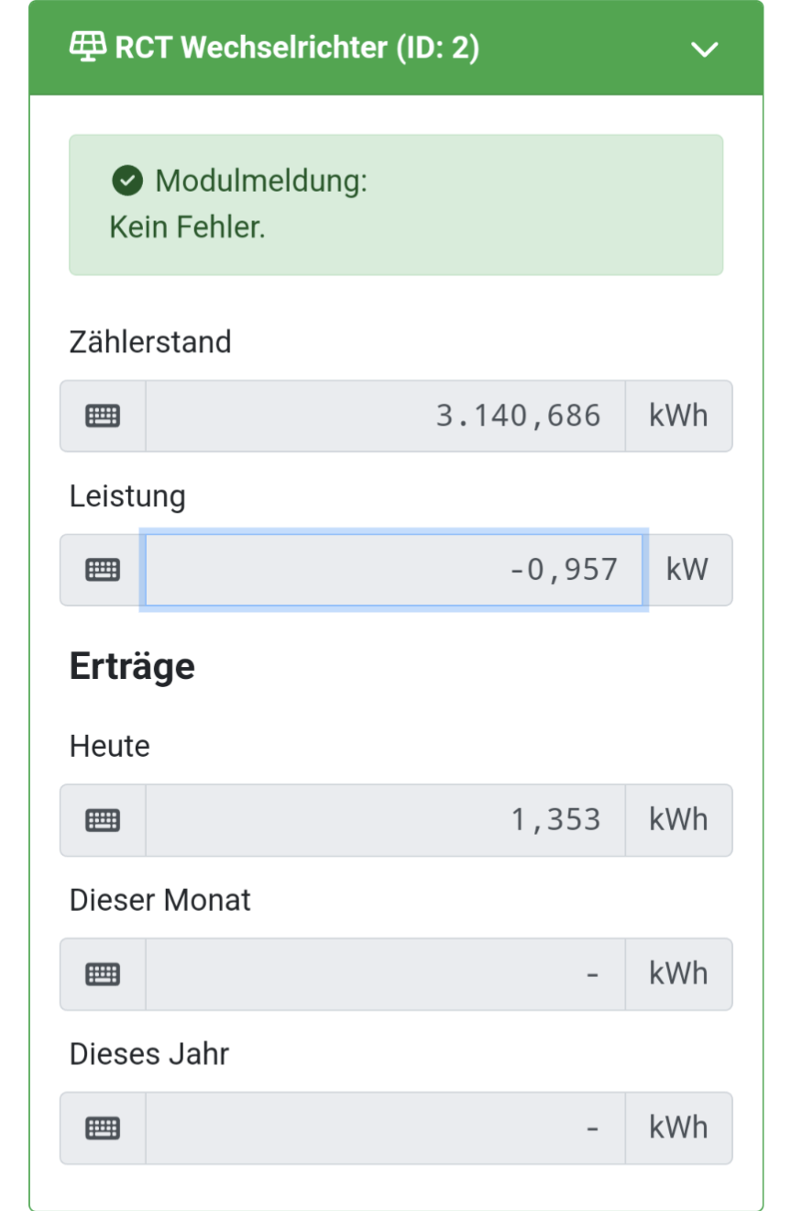Click the Erträge section heading
The height and width of the screenshot is (1211, 791).
pyautogui.click(x=132, y=666)
